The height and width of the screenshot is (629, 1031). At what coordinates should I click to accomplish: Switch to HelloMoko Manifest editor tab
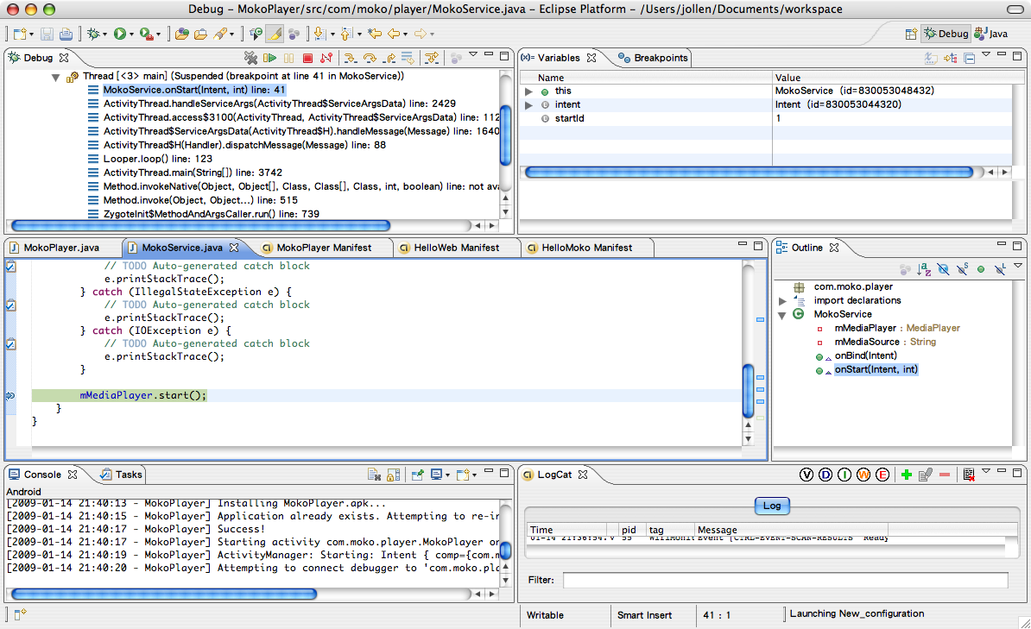[586, 248]
